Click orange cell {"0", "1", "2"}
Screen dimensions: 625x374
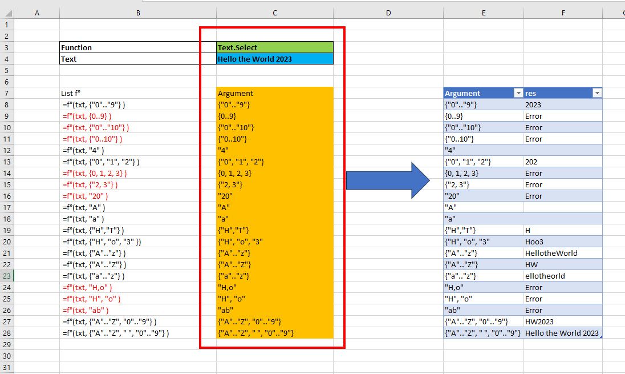[x=275, y=162]
